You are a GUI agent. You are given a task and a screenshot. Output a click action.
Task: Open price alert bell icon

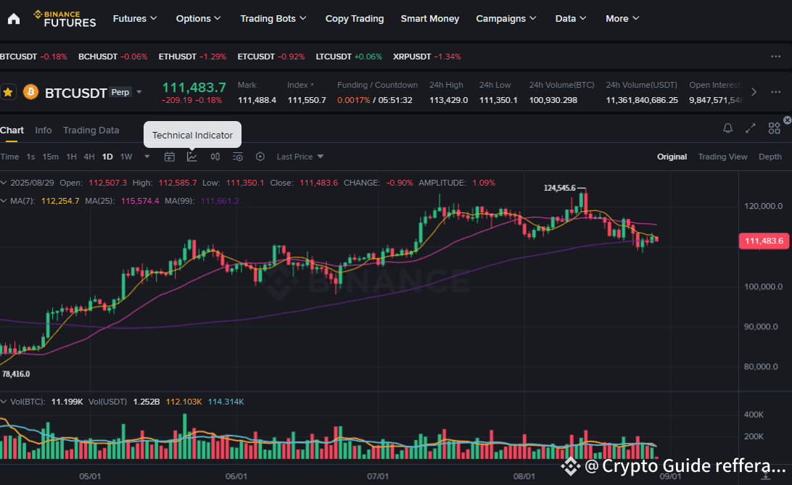tap(728, 128)
